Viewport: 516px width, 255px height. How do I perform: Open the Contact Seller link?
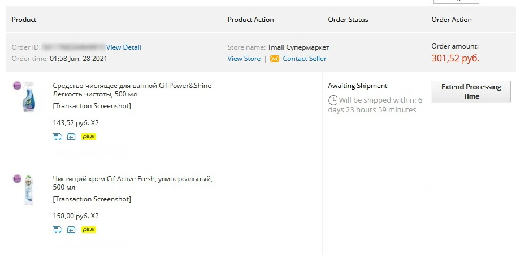[305, 59]
